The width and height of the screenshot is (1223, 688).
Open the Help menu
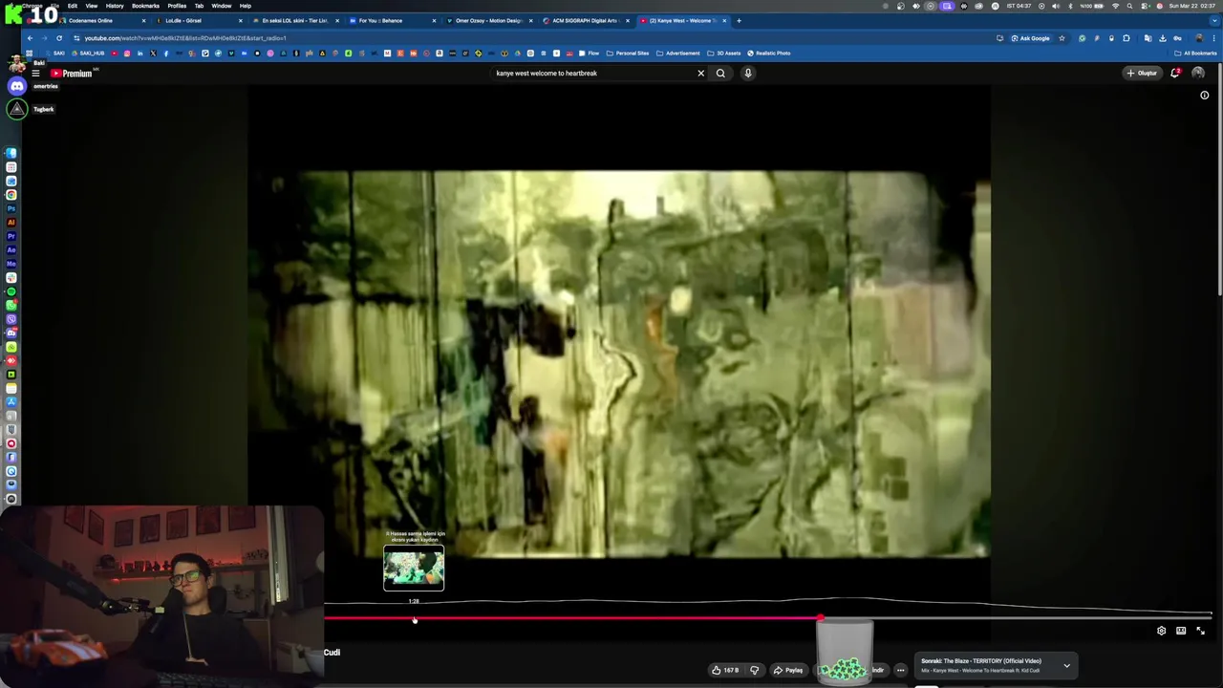click(x=246, y=6)
